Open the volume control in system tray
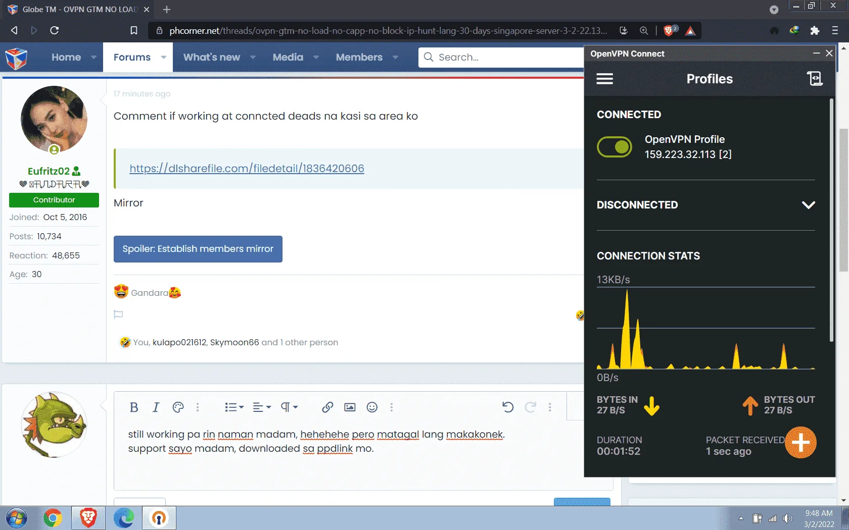Screen dimensions: 849x530 [787, 518]
